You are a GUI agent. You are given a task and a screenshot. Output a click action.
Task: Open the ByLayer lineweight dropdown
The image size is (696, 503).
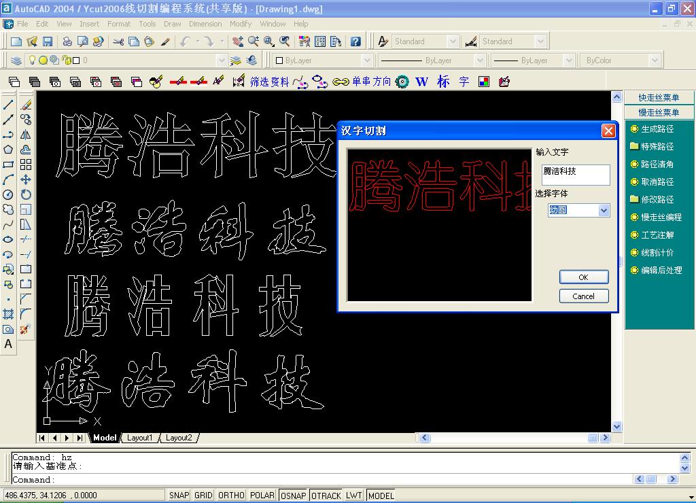click(x=569, y=60)
